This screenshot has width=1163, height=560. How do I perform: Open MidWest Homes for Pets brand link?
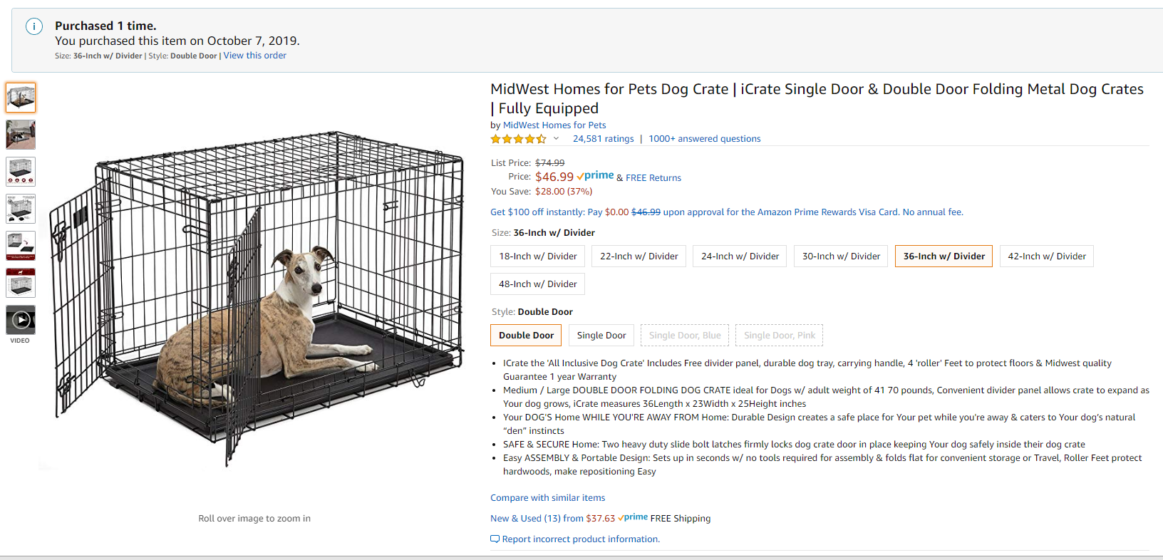tap(554, 125)
